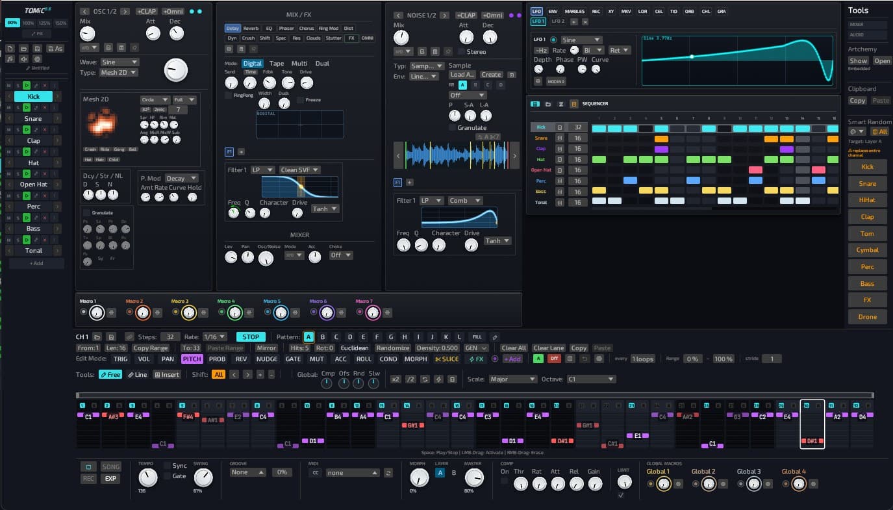Open the Wave dropdown showing Sine
This screenshot has height=510, width=893.
coord(119,62)
